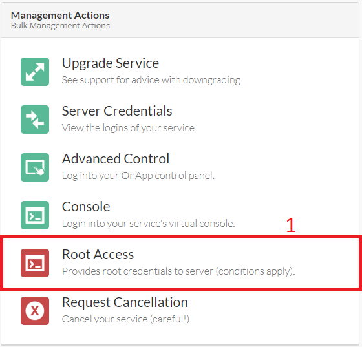Click 'See support for advice with downgrading' text
This screenshot has width=362, height=347.
(152, 80)
